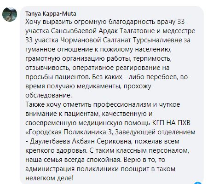Click the word "отзывчивость" in the comment
The image size is (219, 184).
tap(47, 68)
